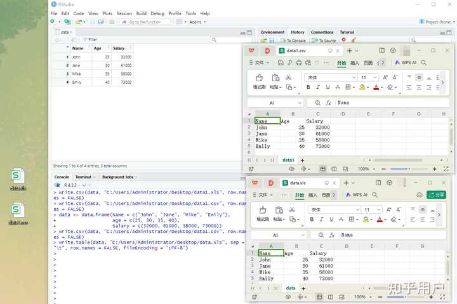Open the Plots menu in RStudio
Viewport: 457px width, 304px height.
pyautogui.click(x=107, y=13)
